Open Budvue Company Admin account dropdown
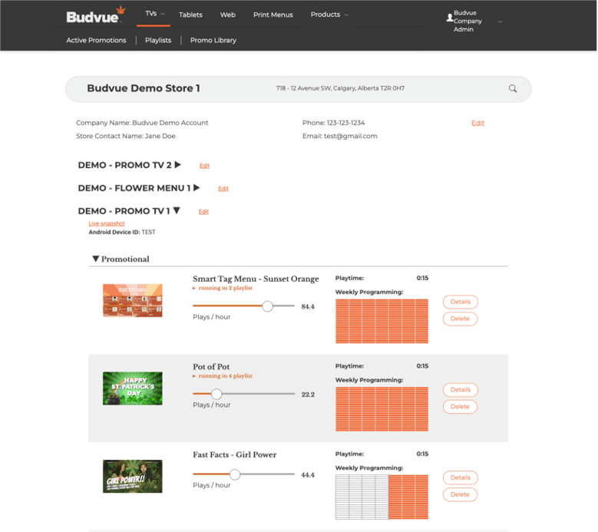 tap(474, 21)
